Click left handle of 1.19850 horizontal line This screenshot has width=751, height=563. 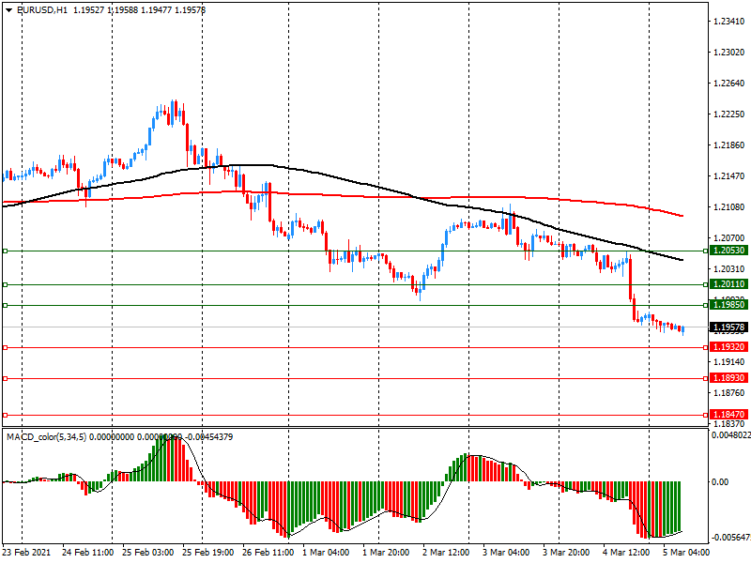click(x=5, y=305)
